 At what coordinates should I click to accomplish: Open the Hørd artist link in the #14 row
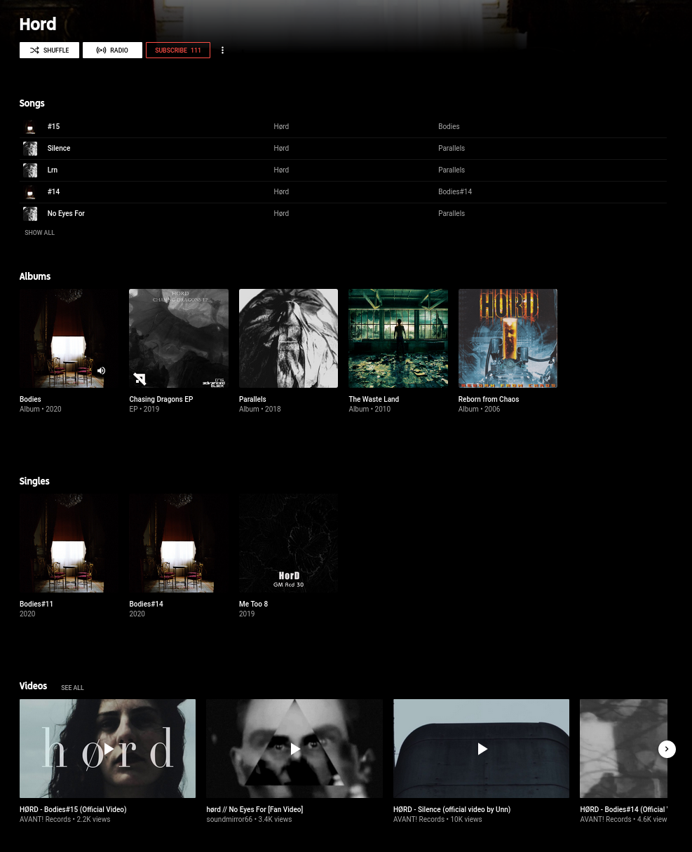pos(281,192)
